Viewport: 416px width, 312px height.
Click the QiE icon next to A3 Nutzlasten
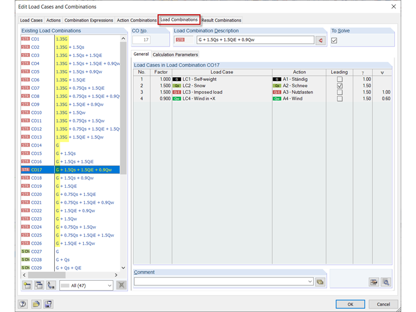click(277, 92)
